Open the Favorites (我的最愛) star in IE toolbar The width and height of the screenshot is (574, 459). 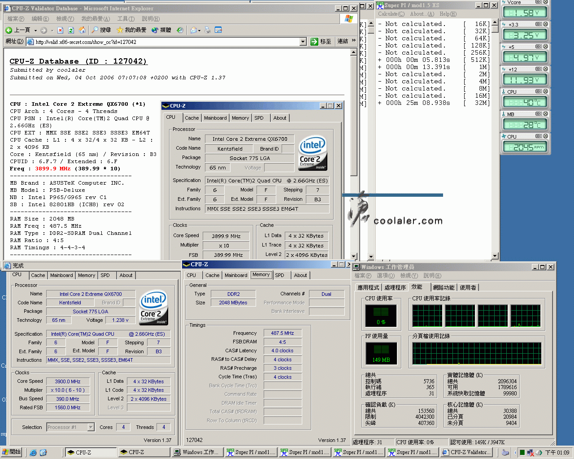coord(131,30)
